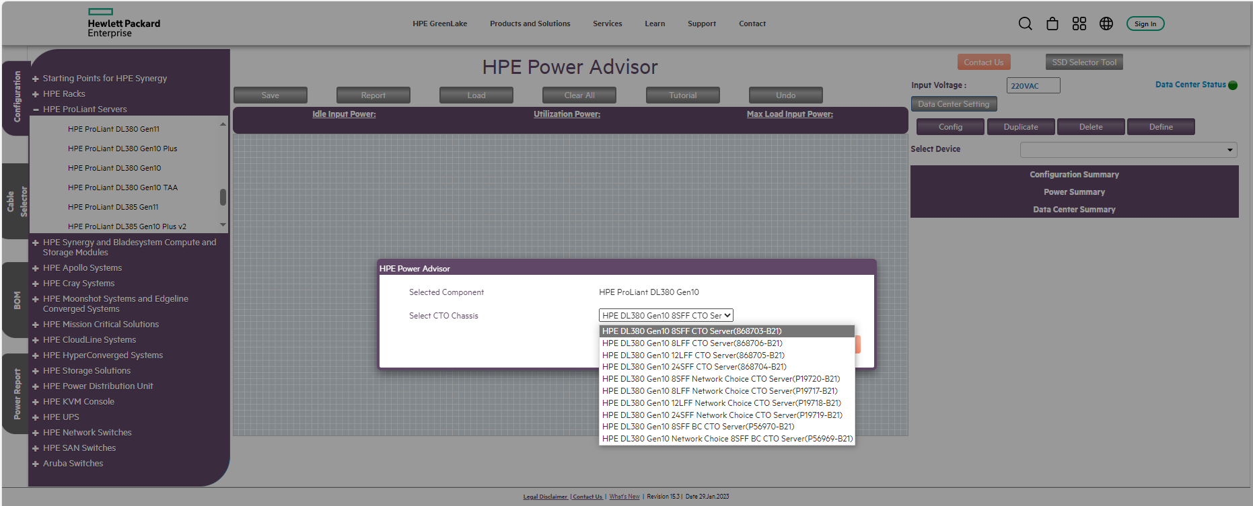Image resolution: width=1253 pixels, height=506 pixels.
Task: Open Products and Solutions menu
Action: [x=530, y=24]
